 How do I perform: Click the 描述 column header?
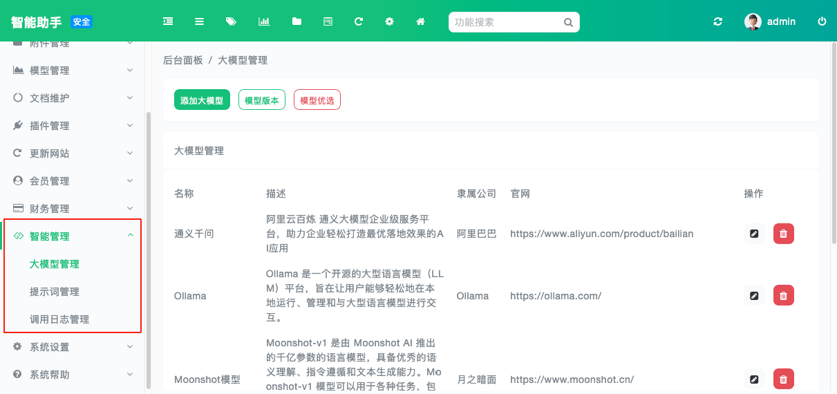276,194
